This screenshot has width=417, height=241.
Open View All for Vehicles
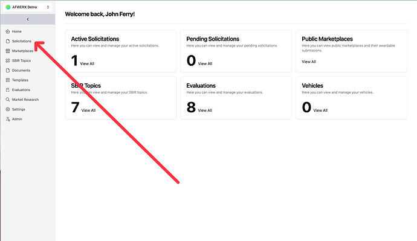(x=320, y=111)
